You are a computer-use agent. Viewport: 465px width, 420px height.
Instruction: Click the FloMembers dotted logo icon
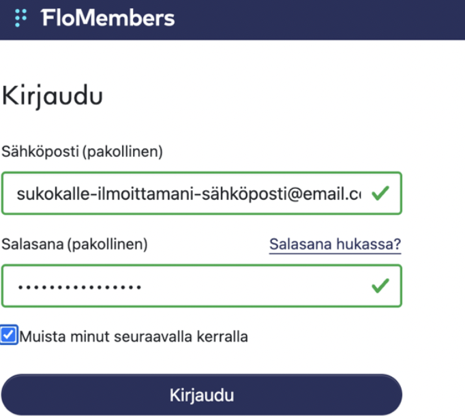[20, 18]
